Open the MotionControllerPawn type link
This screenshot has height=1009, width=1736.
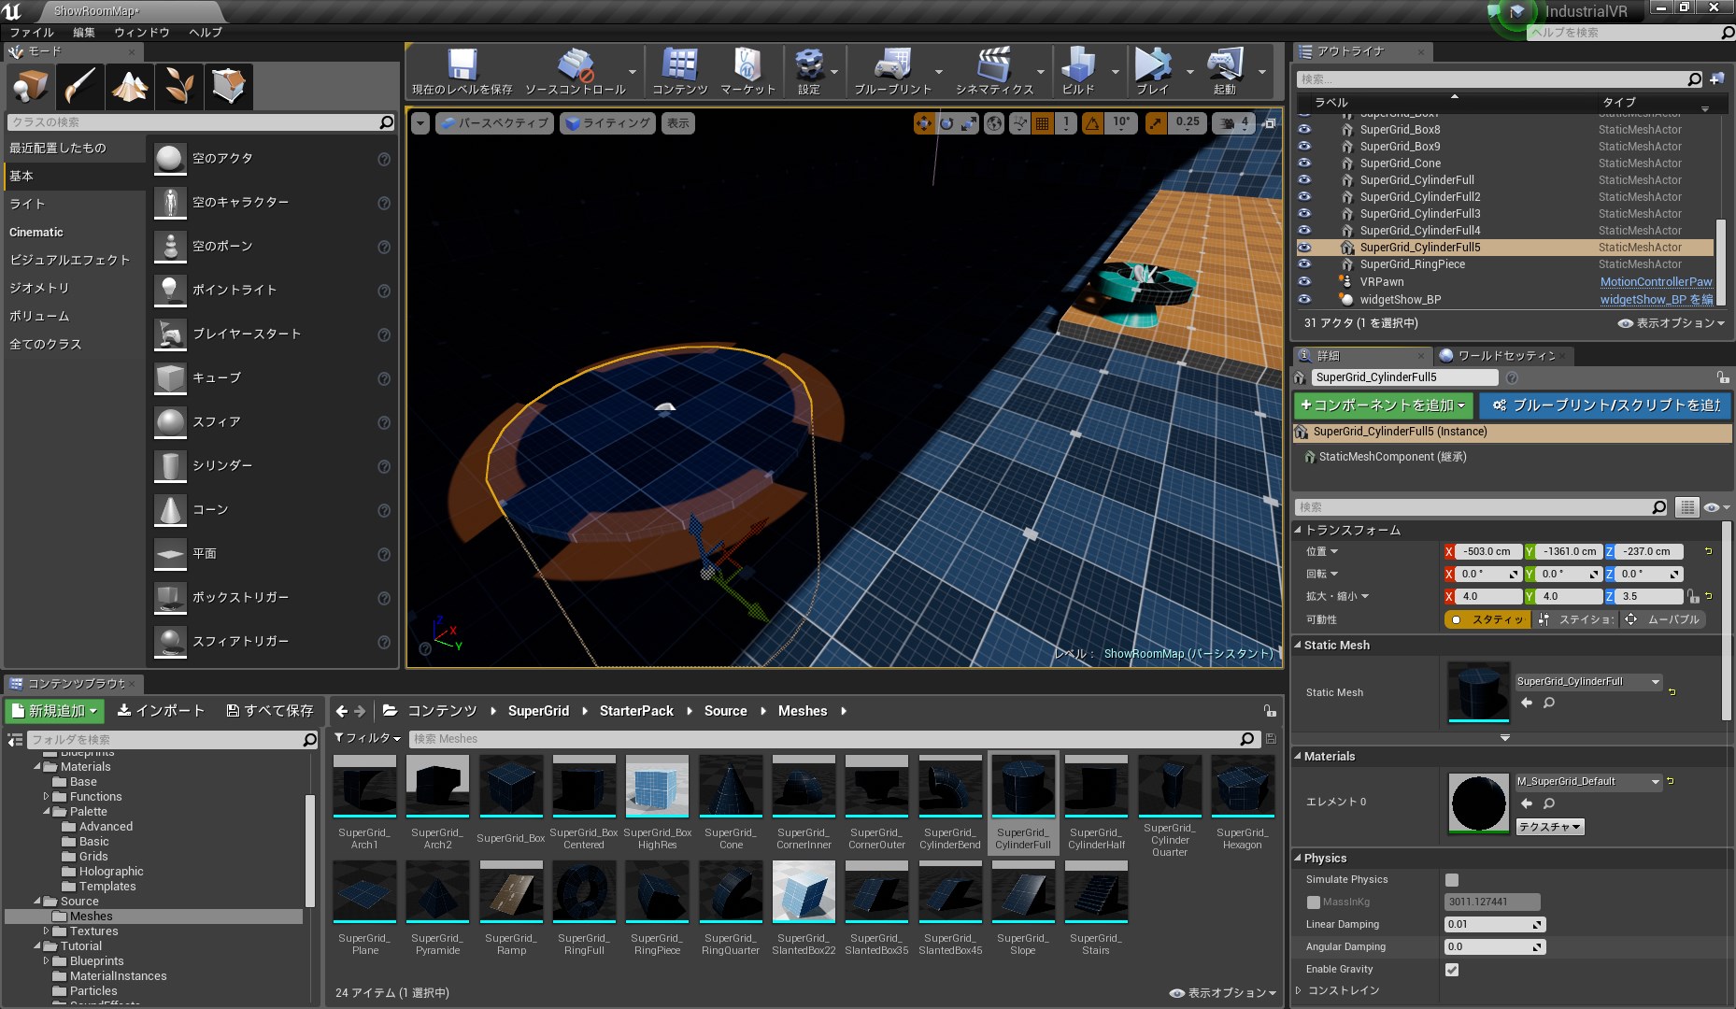[x=1656, y=282]
